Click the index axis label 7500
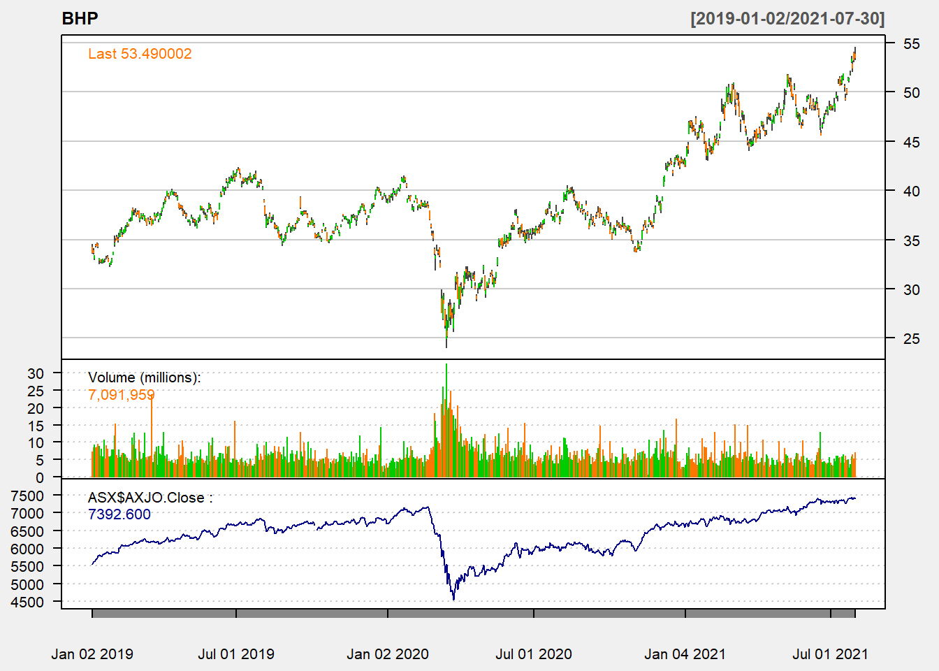The height and width of the screenshot is (671, 939). [x=27, y=496]
